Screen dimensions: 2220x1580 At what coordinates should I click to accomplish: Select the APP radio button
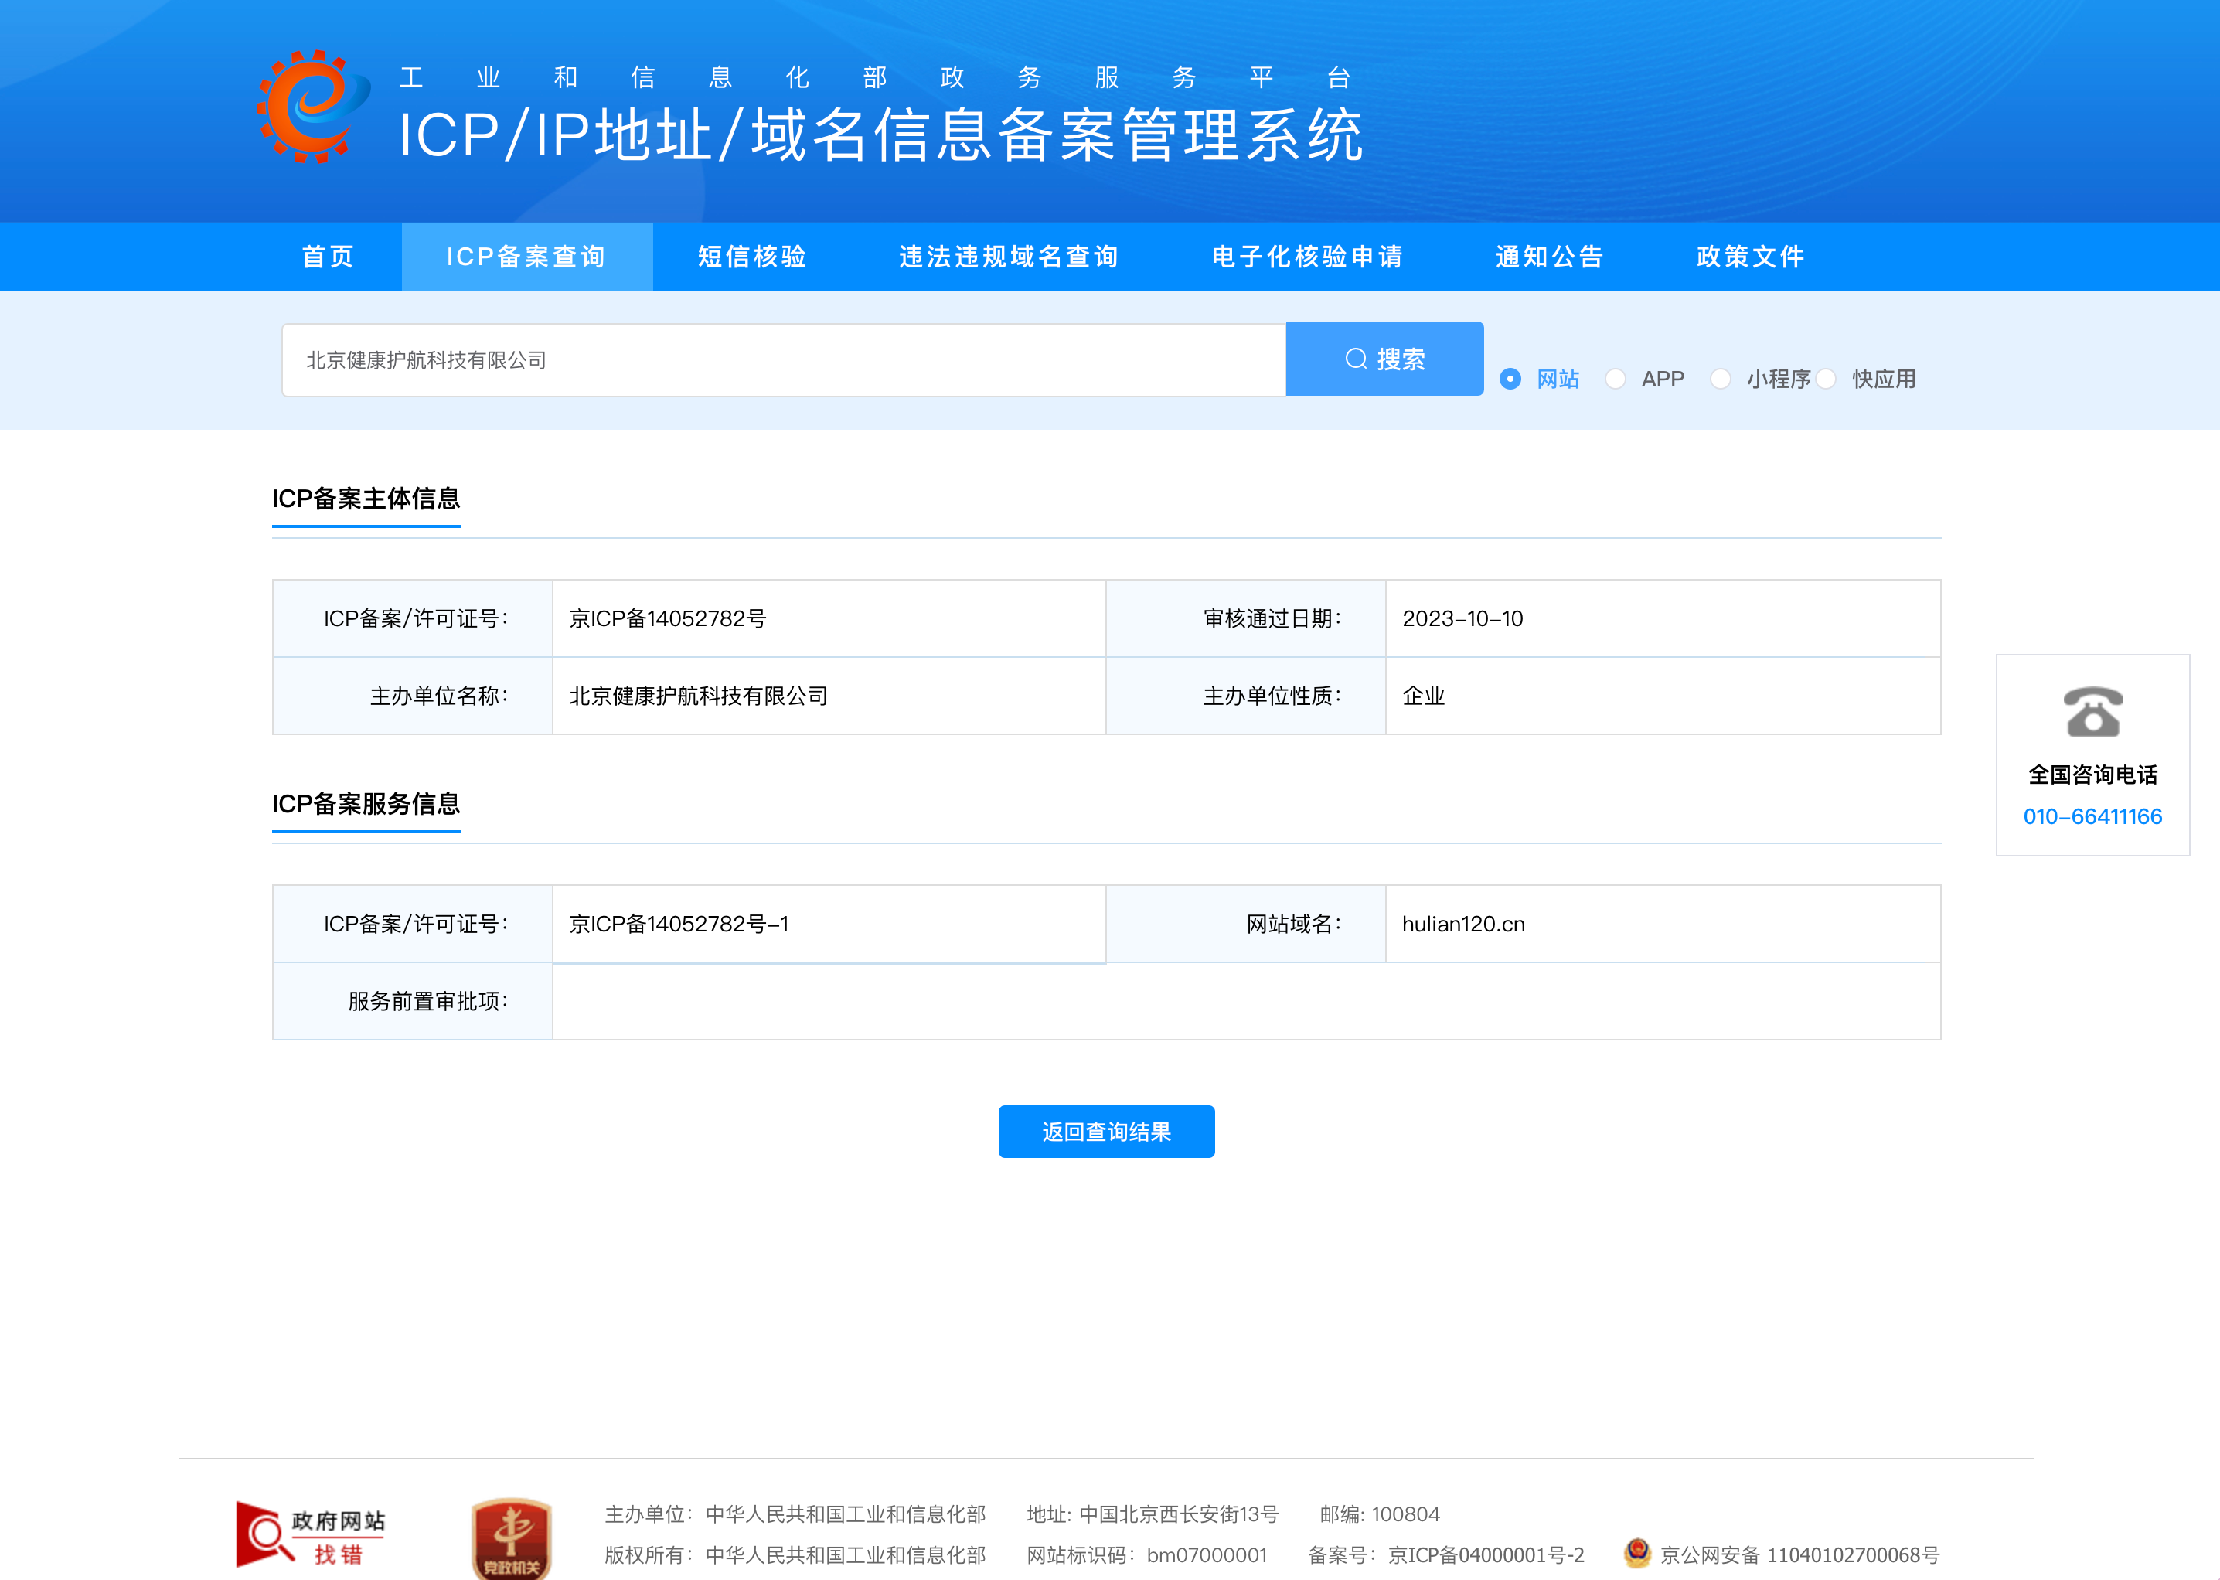pyautogui.click(x=1615, y=380)
